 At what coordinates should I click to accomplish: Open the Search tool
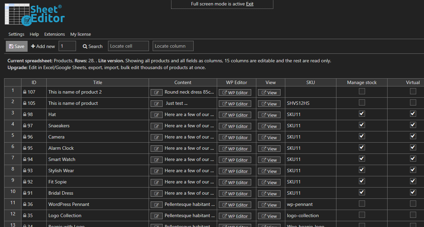(x=92, y=46)
